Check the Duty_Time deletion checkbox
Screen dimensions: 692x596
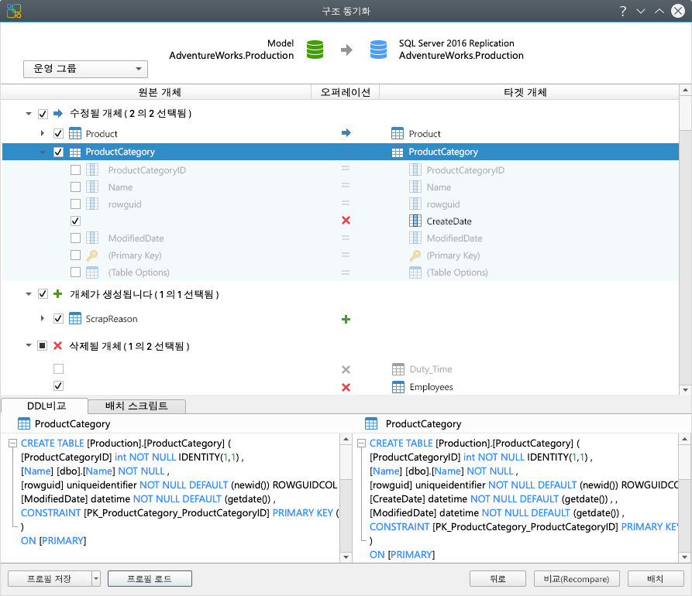tap(58, 369)
